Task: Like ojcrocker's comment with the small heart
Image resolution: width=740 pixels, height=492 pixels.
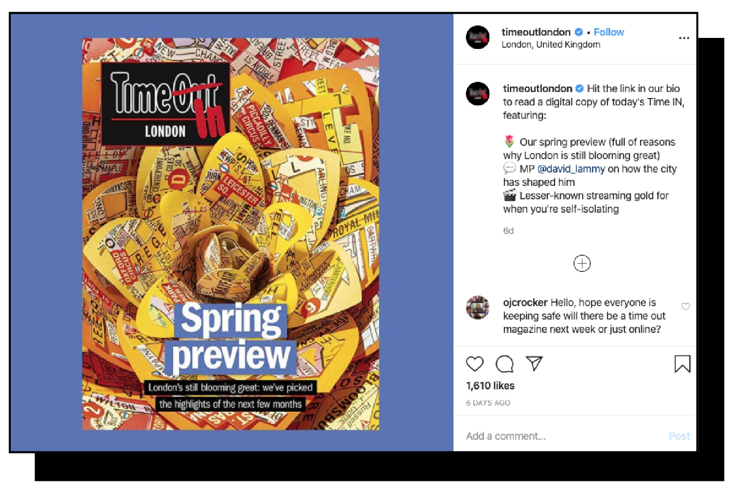Action: [685, 306]
